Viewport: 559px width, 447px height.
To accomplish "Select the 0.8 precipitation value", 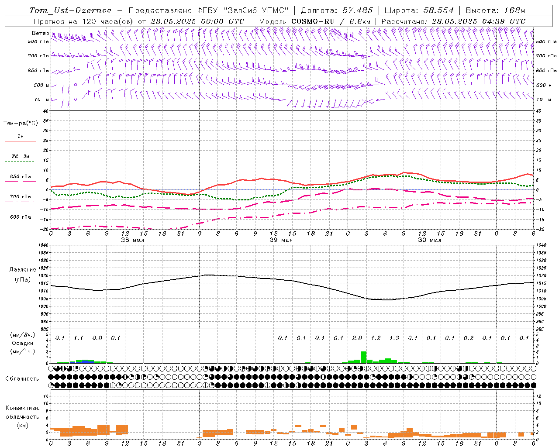I will coord(97,338).
